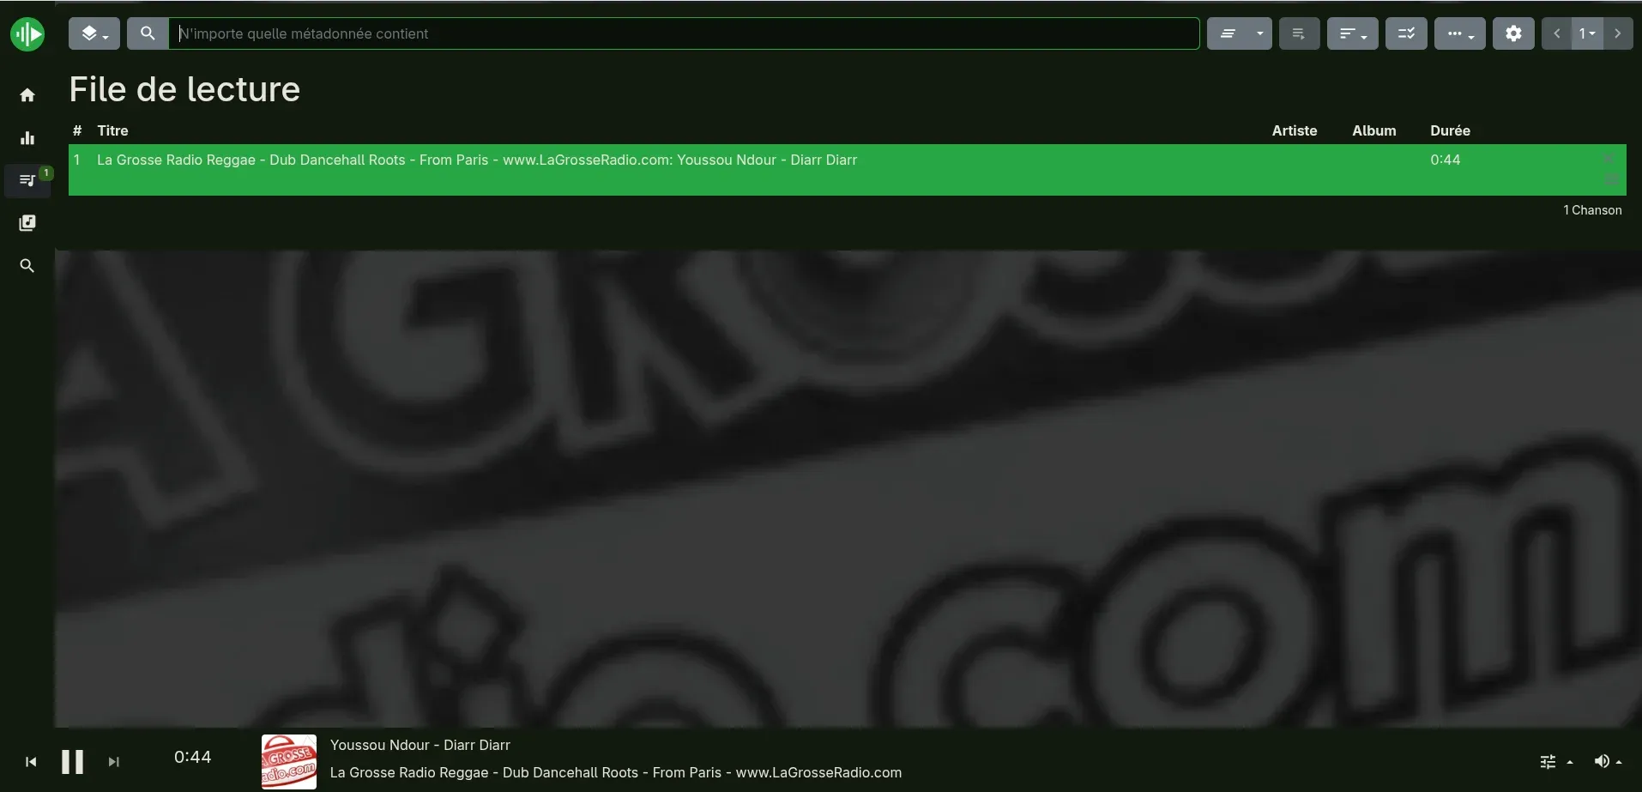
Task: Open the equalizer tune options menu
Action: (1556, 762)
